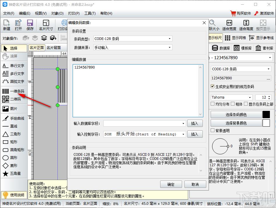Open the 数据库 database panel
This screenshot has height=208, width=276.
(221, 48)
